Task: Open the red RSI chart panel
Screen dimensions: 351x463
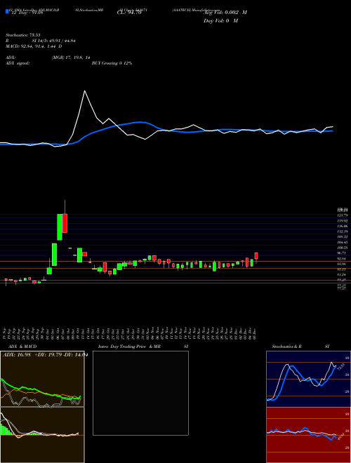Action: [x=308, y=435]
